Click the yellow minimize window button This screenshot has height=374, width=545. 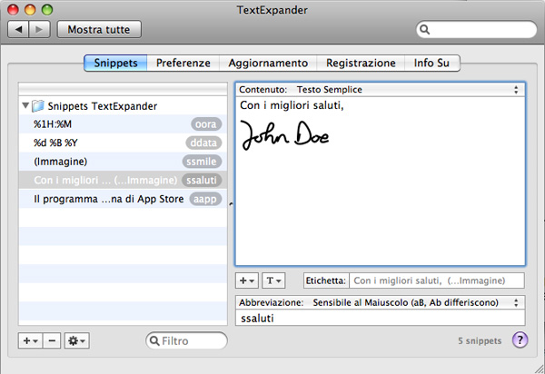click(30, 9)
